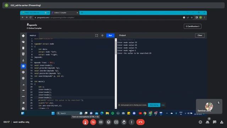Click code line 24 insertnode();
This screenshot has height=128, width=227.
(45, 97)
